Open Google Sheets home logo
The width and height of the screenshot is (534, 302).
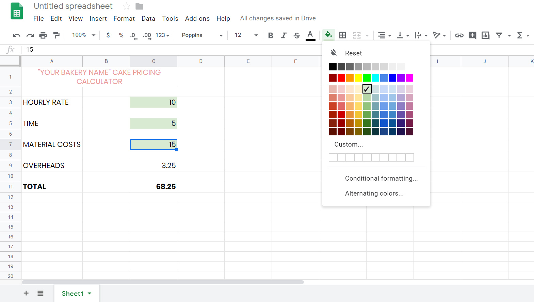[x=17, y=11]
